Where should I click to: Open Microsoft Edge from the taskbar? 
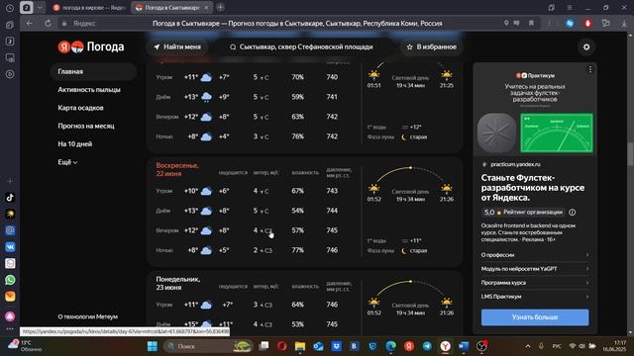coord(390,346)
